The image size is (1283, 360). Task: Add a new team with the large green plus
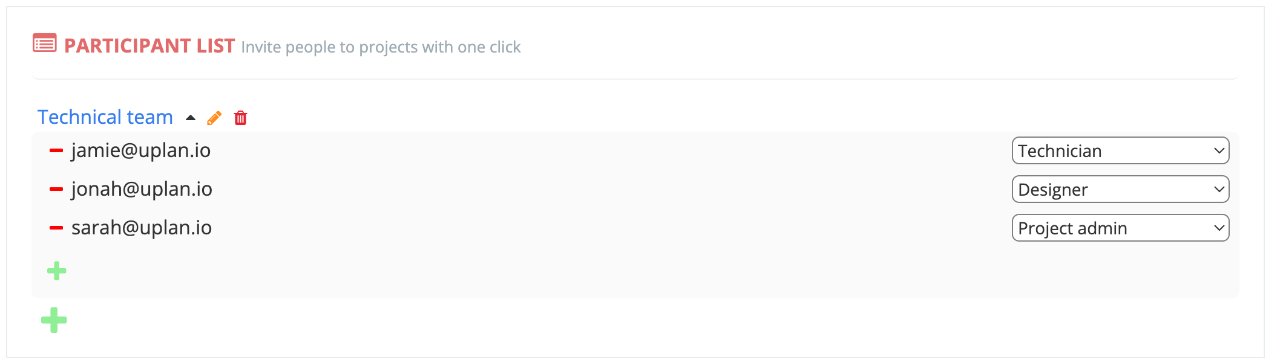54,320
